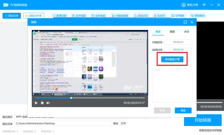Image resolution: width=224 pixels, height=135 pixels.
Task: Mute audio with the speaker icon
Action: point(48,103)
